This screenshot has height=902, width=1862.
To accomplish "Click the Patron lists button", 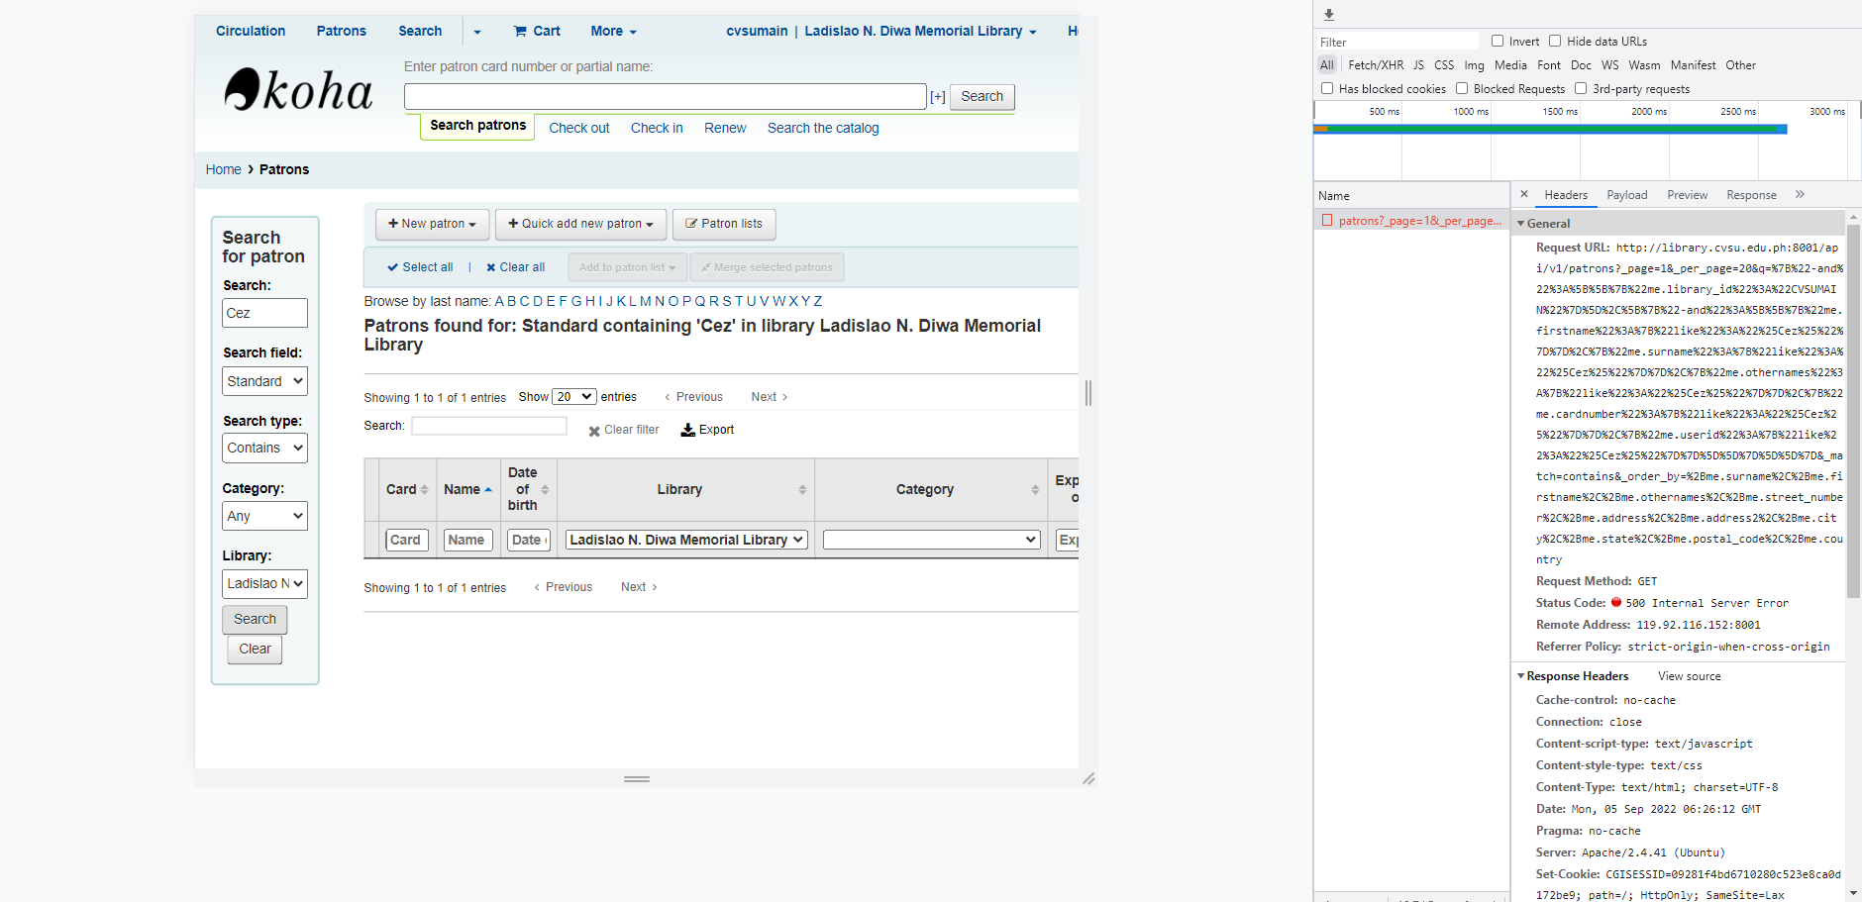I will point(724,224).
